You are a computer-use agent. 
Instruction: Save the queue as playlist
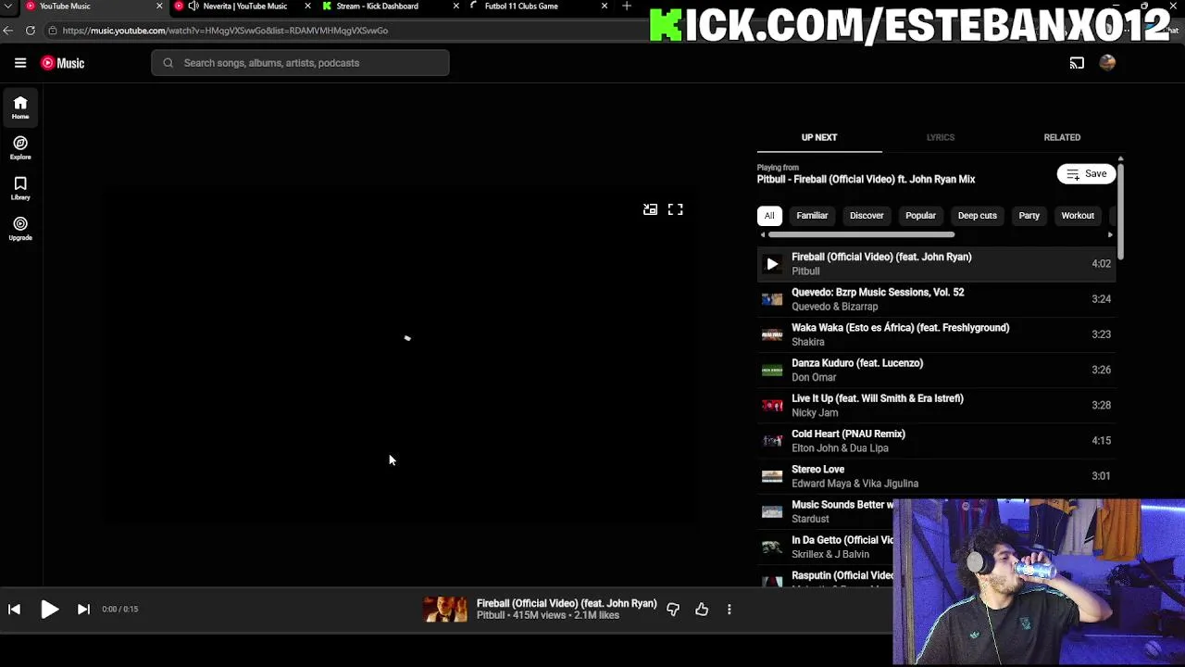coord(1086,174)
